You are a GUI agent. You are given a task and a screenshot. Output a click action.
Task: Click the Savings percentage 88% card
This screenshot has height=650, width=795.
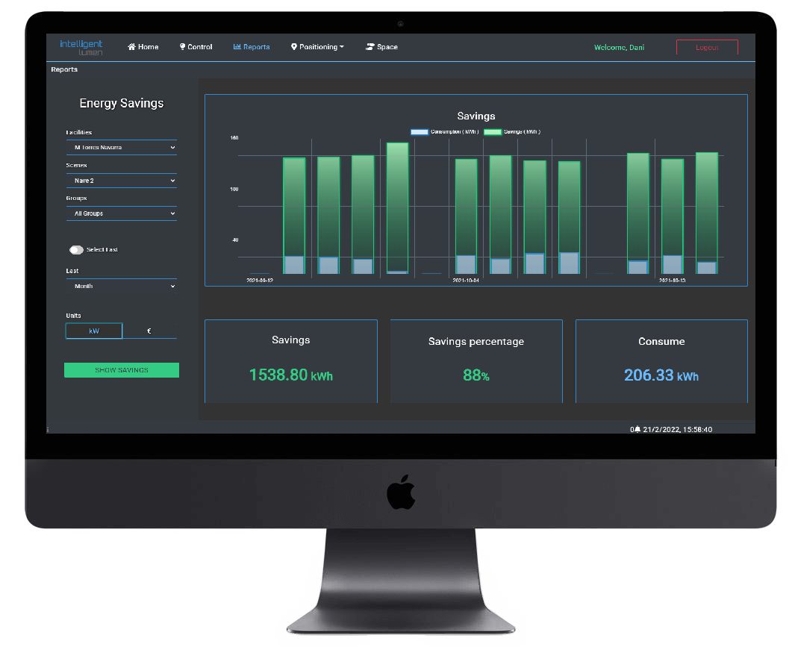tap(476, 361)
